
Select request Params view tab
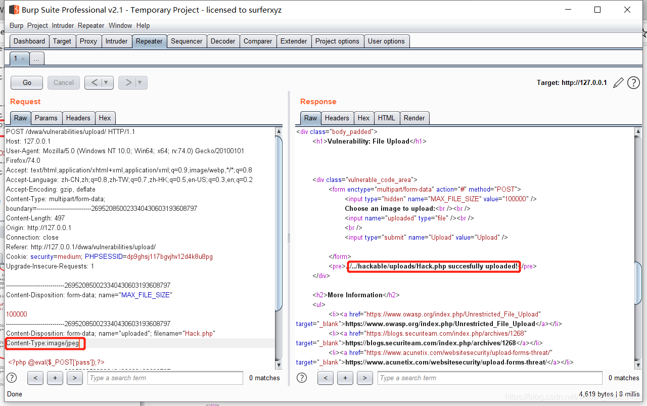click(x=46, y=118)
